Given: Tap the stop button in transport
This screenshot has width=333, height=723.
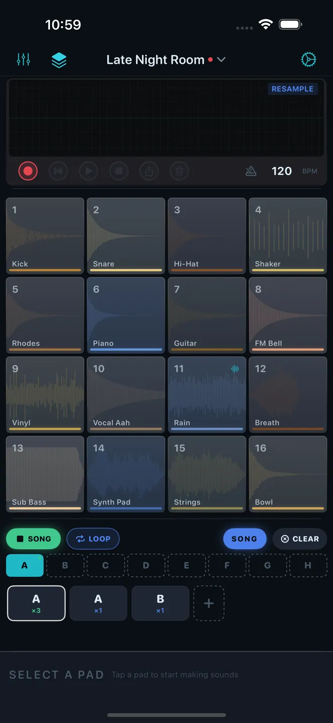Looking at the screenshot, I should point(119,171).
